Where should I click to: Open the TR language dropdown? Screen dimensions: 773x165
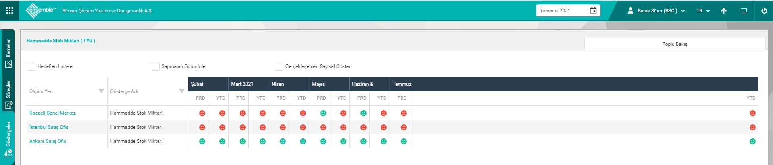pos(703,11)
